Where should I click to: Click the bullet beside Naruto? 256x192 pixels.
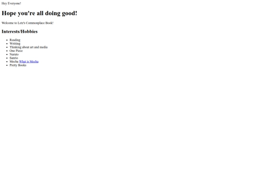tap(7, 55)
